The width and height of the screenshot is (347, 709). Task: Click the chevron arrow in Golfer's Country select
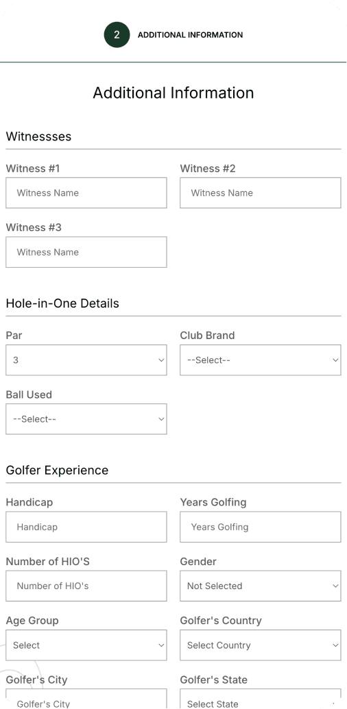(335, 646)
